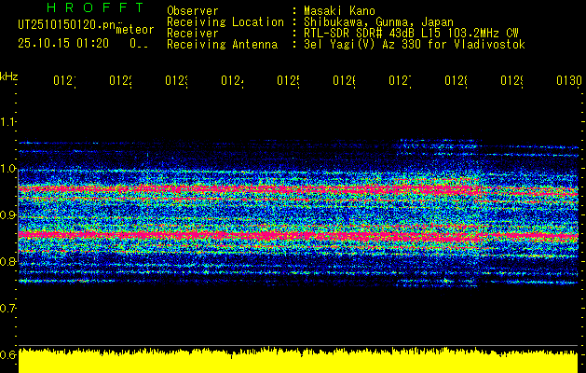This screenshot has height=373, width=586.
Task: Click the word meteor in the header
Action: pyautogui.click(x=135, y=30)
